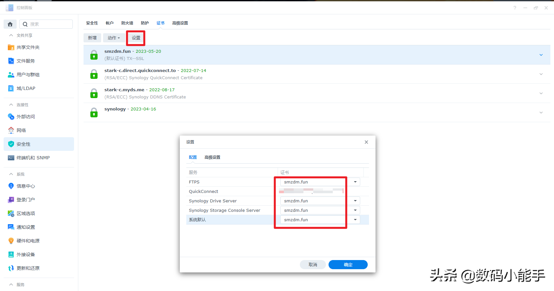This screenshot has height=291, width=554.
Task: Click 取消 to cancel the dialog
Action: tap(313, 265)
